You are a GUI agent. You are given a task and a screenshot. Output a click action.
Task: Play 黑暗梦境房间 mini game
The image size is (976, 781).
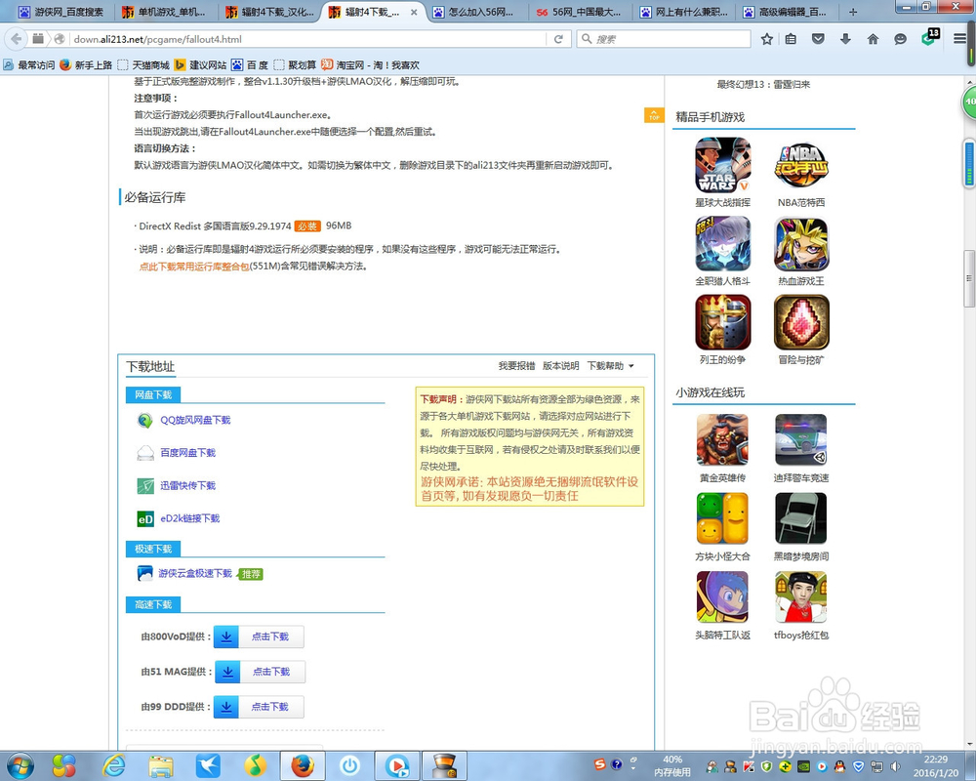pyautogui.click(x=801, y=518)
